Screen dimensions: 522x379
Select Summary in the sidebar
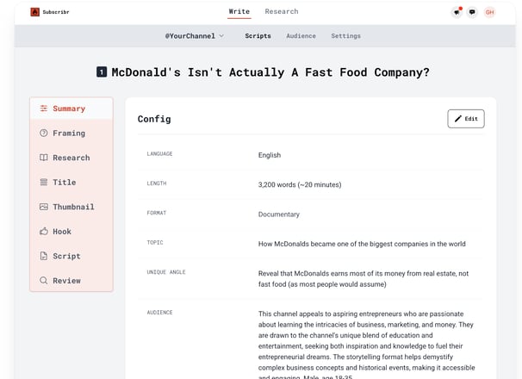(71, 109)
